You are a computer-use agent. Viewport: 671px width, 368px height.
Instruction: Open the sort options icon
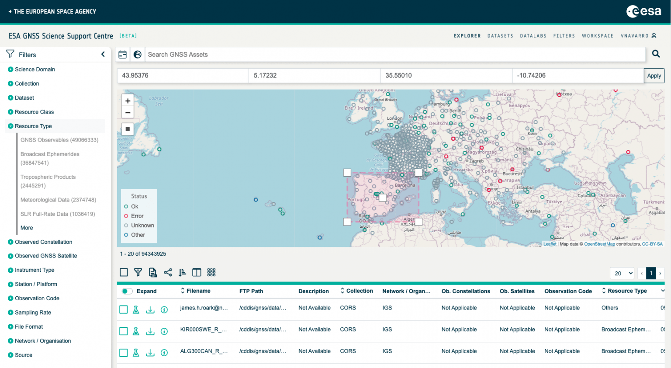coord(182,272)
